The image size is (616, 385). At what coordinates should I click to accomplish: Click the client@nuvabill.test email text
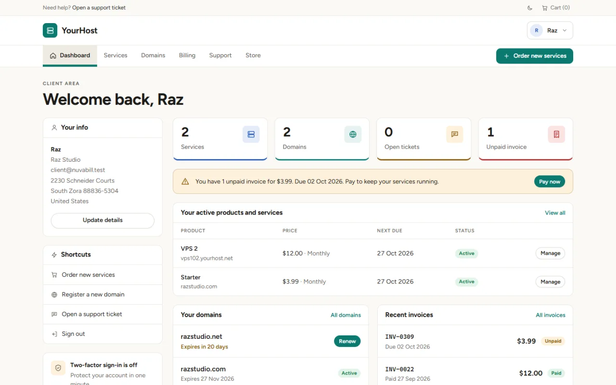click(78, 170)
